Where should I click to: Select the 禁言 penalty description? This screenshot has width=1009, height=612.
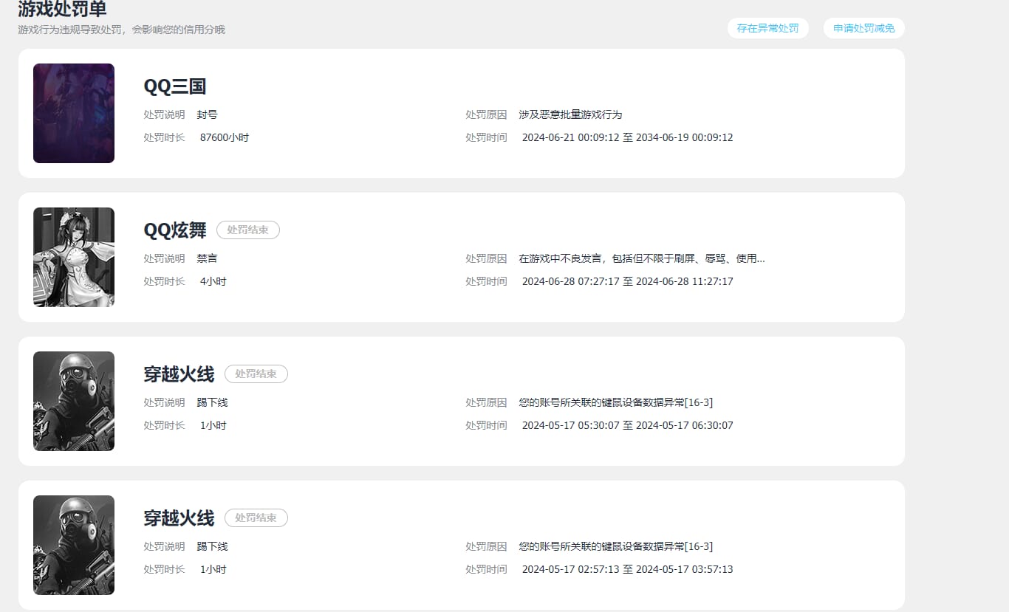tap(208, 259)
